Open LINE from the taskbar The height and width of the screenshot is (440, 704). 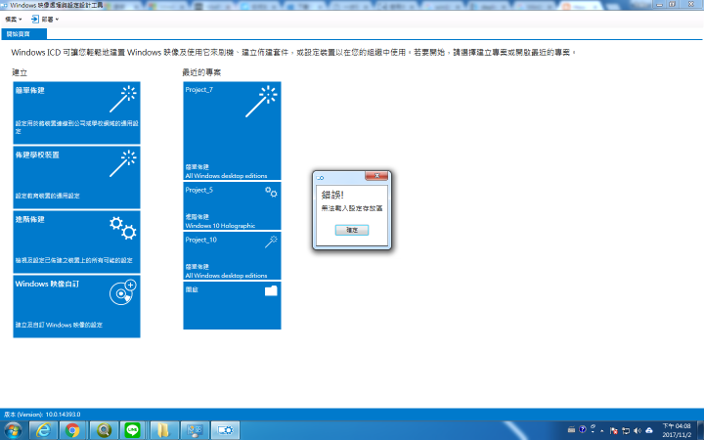pos(132,430)
